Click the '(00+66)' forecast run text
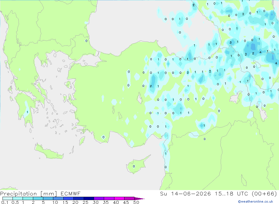This screenshot has height=204, width=279. [x=264, y=193]
